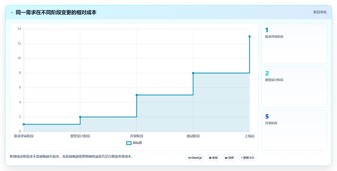Click the 表格 pill button
Viewport: 337px width, 171px height.
pyautogui.click(x=213, y=158)
